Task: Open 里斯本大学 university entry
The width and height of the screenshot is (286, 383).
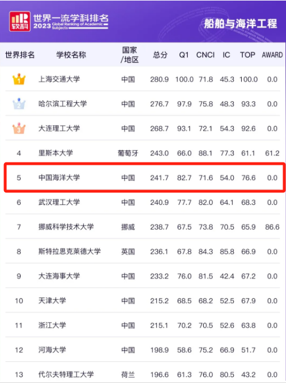Action: tap(56, 153)
